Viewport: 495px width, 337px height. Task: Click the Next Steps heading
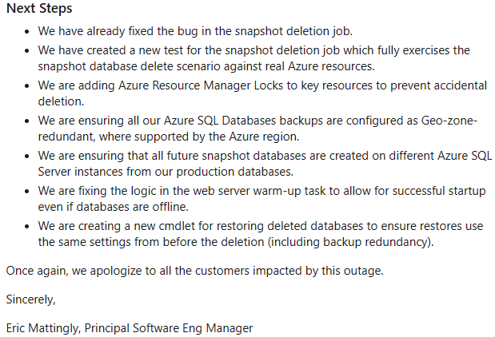(x=39, y=9)
